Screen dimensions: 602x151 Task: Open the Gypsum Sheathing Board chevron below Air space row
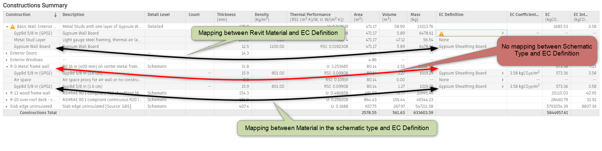[x=503, y=86]
